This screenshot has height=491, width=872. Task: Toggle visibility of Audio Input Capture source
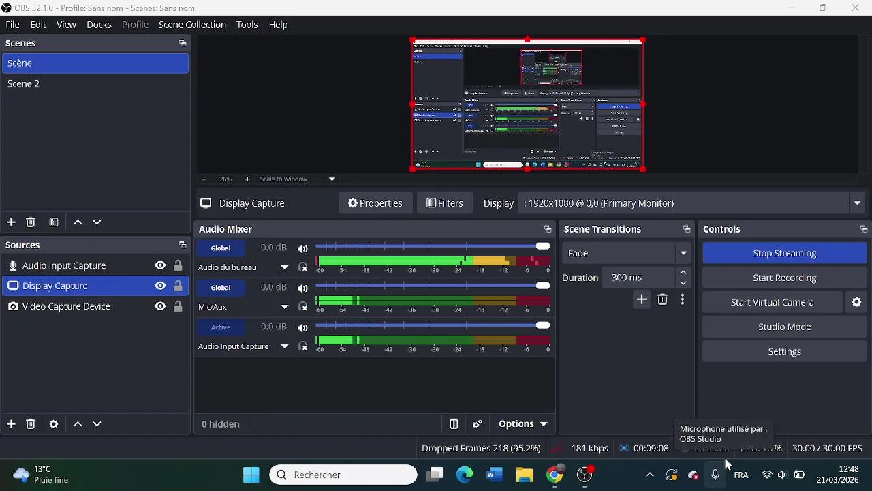[160, 265]
